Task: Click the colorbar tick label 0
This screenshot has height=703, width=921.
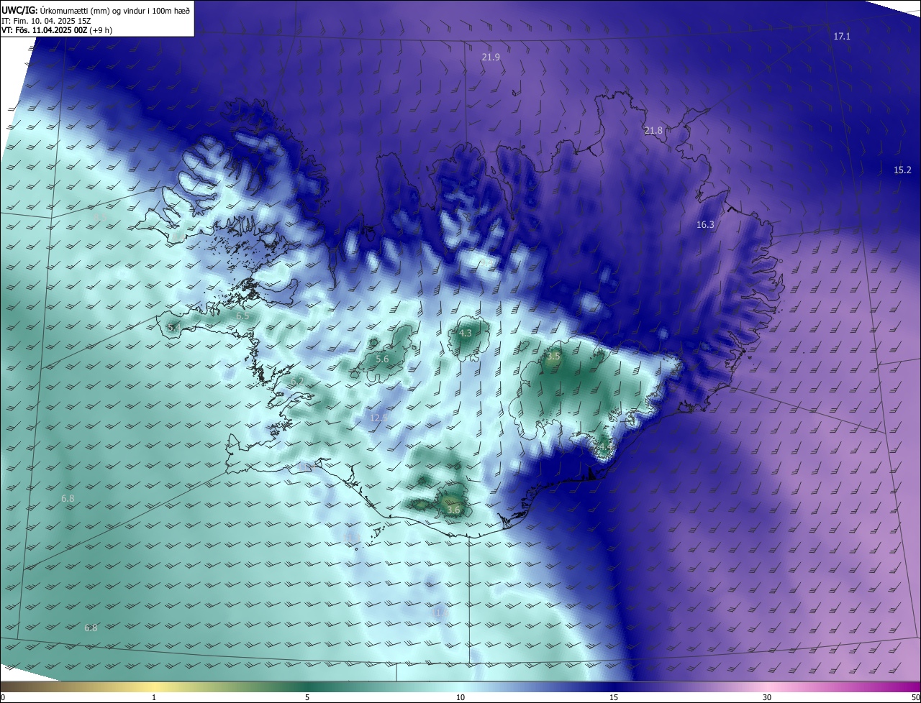Action: click(x=3, y=697)
